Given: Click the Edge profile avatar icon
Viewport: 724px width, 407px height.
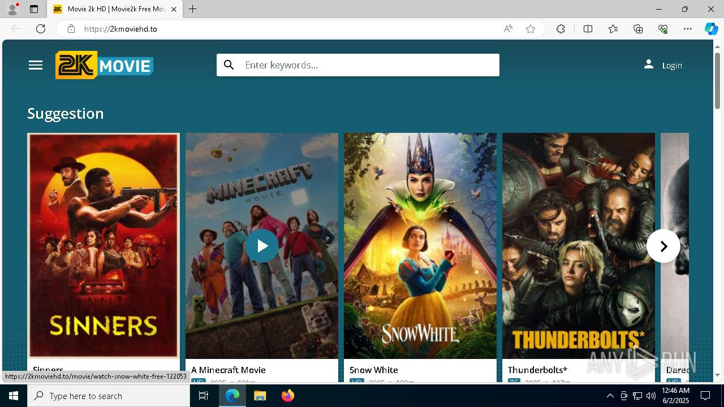Looking at the screenshot, I should [x=12, y=9].
